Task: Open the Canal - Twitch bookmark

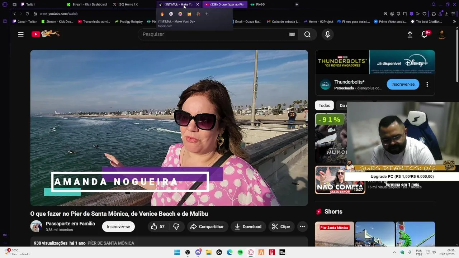Action: 25,21
